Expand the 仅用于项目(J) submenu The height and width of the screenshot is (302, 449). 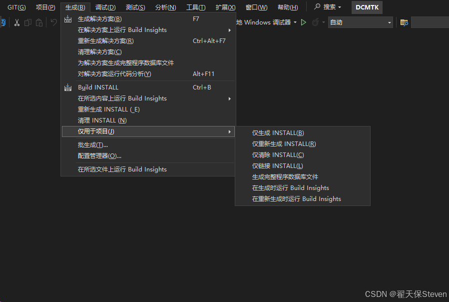(x=148, y=131)
